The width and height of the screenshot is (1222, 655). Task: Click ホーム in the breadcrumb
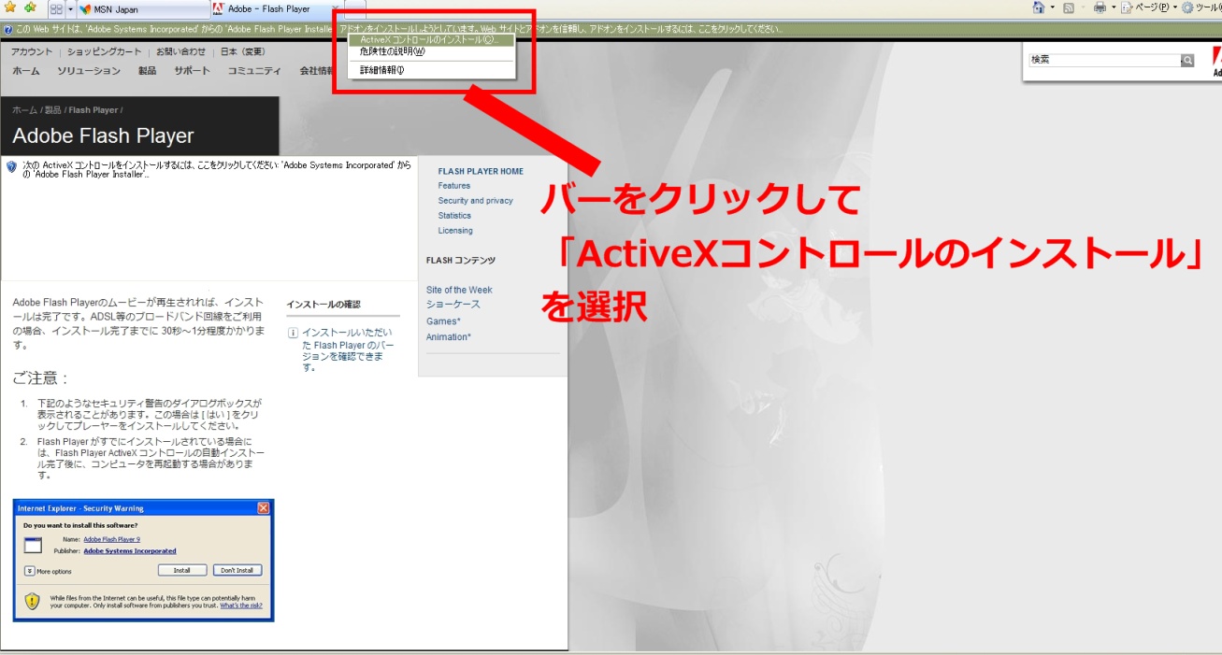coord(24,110)
